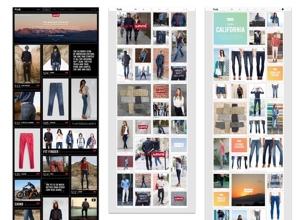Open the FIT FINDER banner tile
This screenshot has width=304, height=220.
[x=70, y=141]
